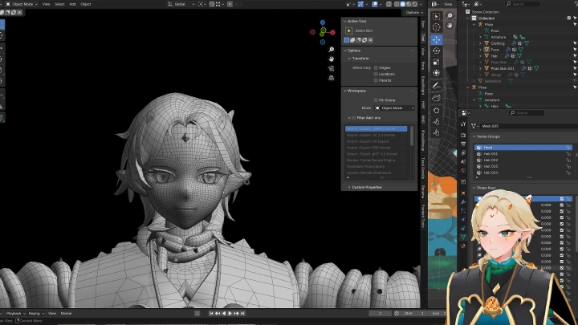Open the Object menu in viewport header
This screenshot has width=578, height=325.
pyautogui.click(x=86, y=4)
